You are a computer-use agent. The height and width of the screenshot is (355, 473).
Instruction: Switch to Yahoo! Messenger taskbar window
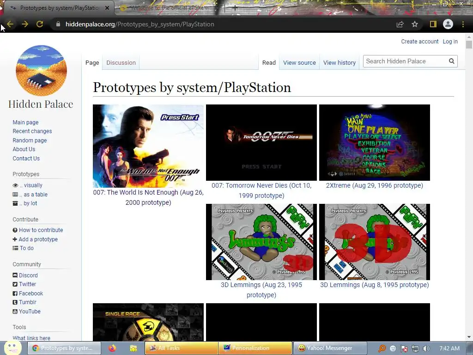pos(330,348)
